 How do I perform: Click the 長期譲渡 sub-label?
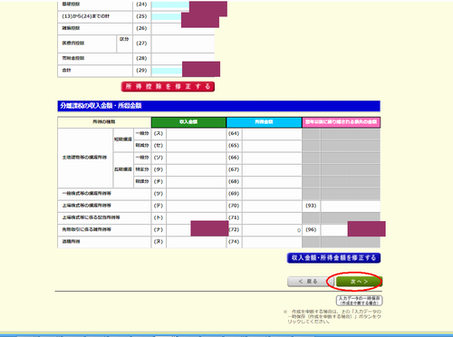pyautogui.click(x=123, y=169)
